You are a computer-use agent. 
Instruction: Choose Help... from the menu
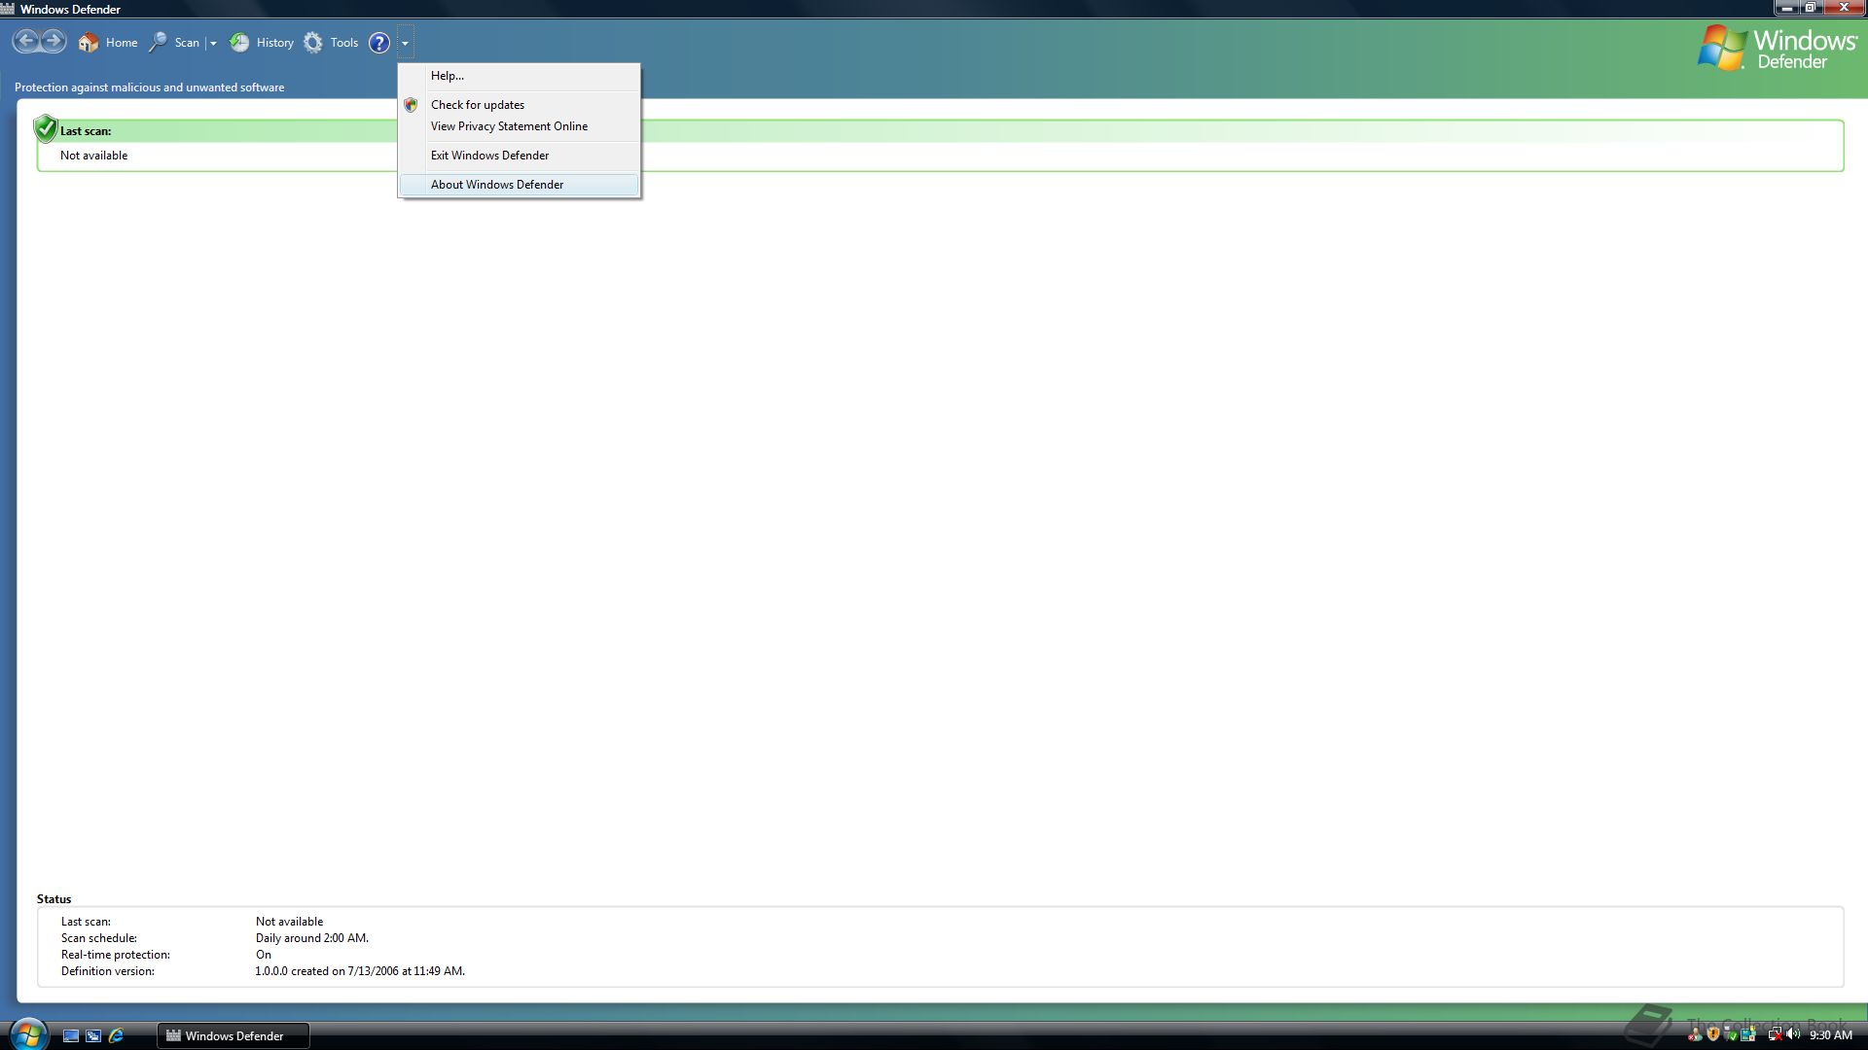click(x=519, y=76)
